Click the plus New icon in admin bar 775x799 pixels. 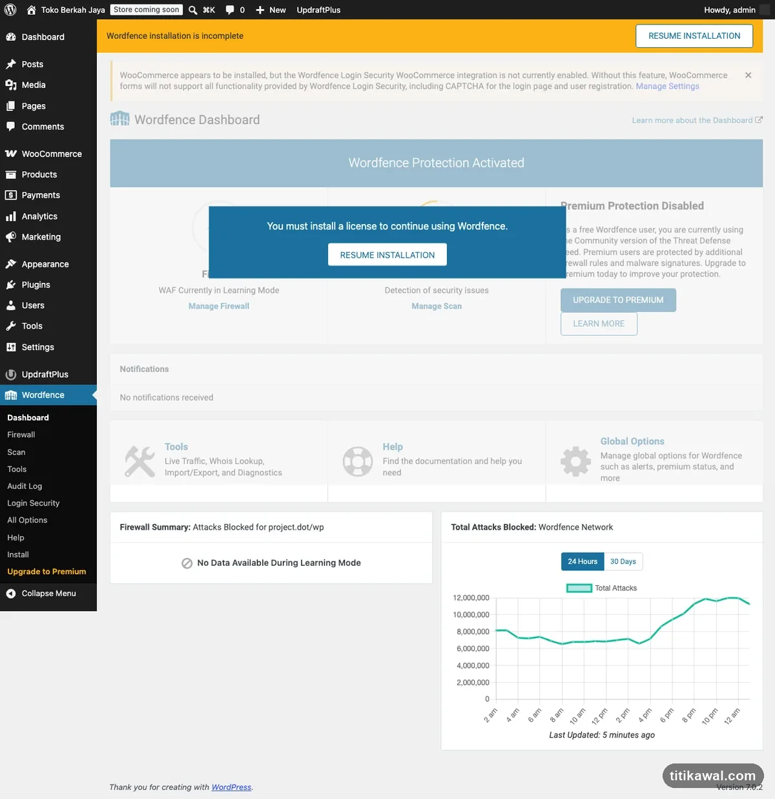[260, 10]
